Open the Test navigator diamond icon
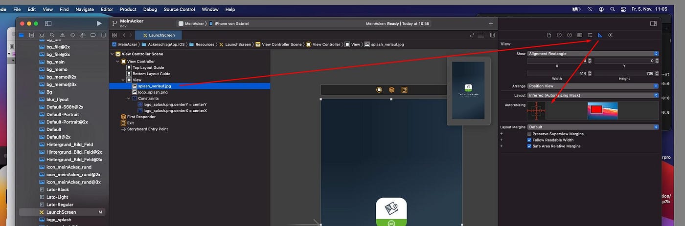 point(73,35)
